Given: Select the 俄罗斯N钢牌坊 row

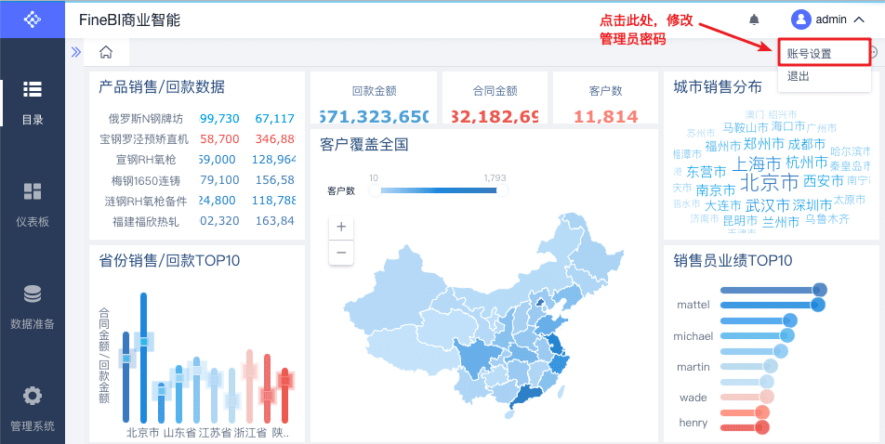Looking at the screenshot, I should 197,119.
